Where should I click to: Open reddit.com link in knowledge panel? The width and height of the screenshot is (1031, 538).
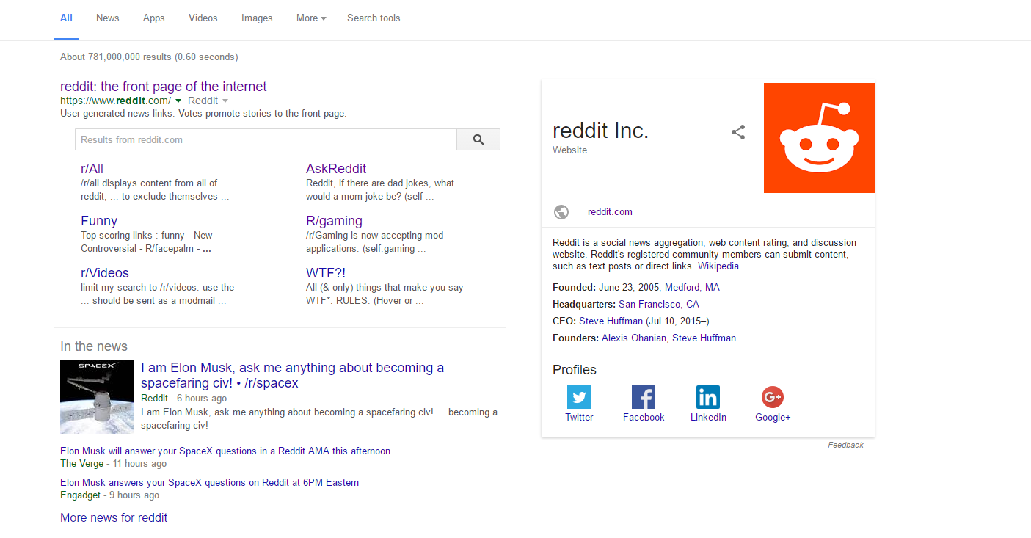[x=610, y=212]
